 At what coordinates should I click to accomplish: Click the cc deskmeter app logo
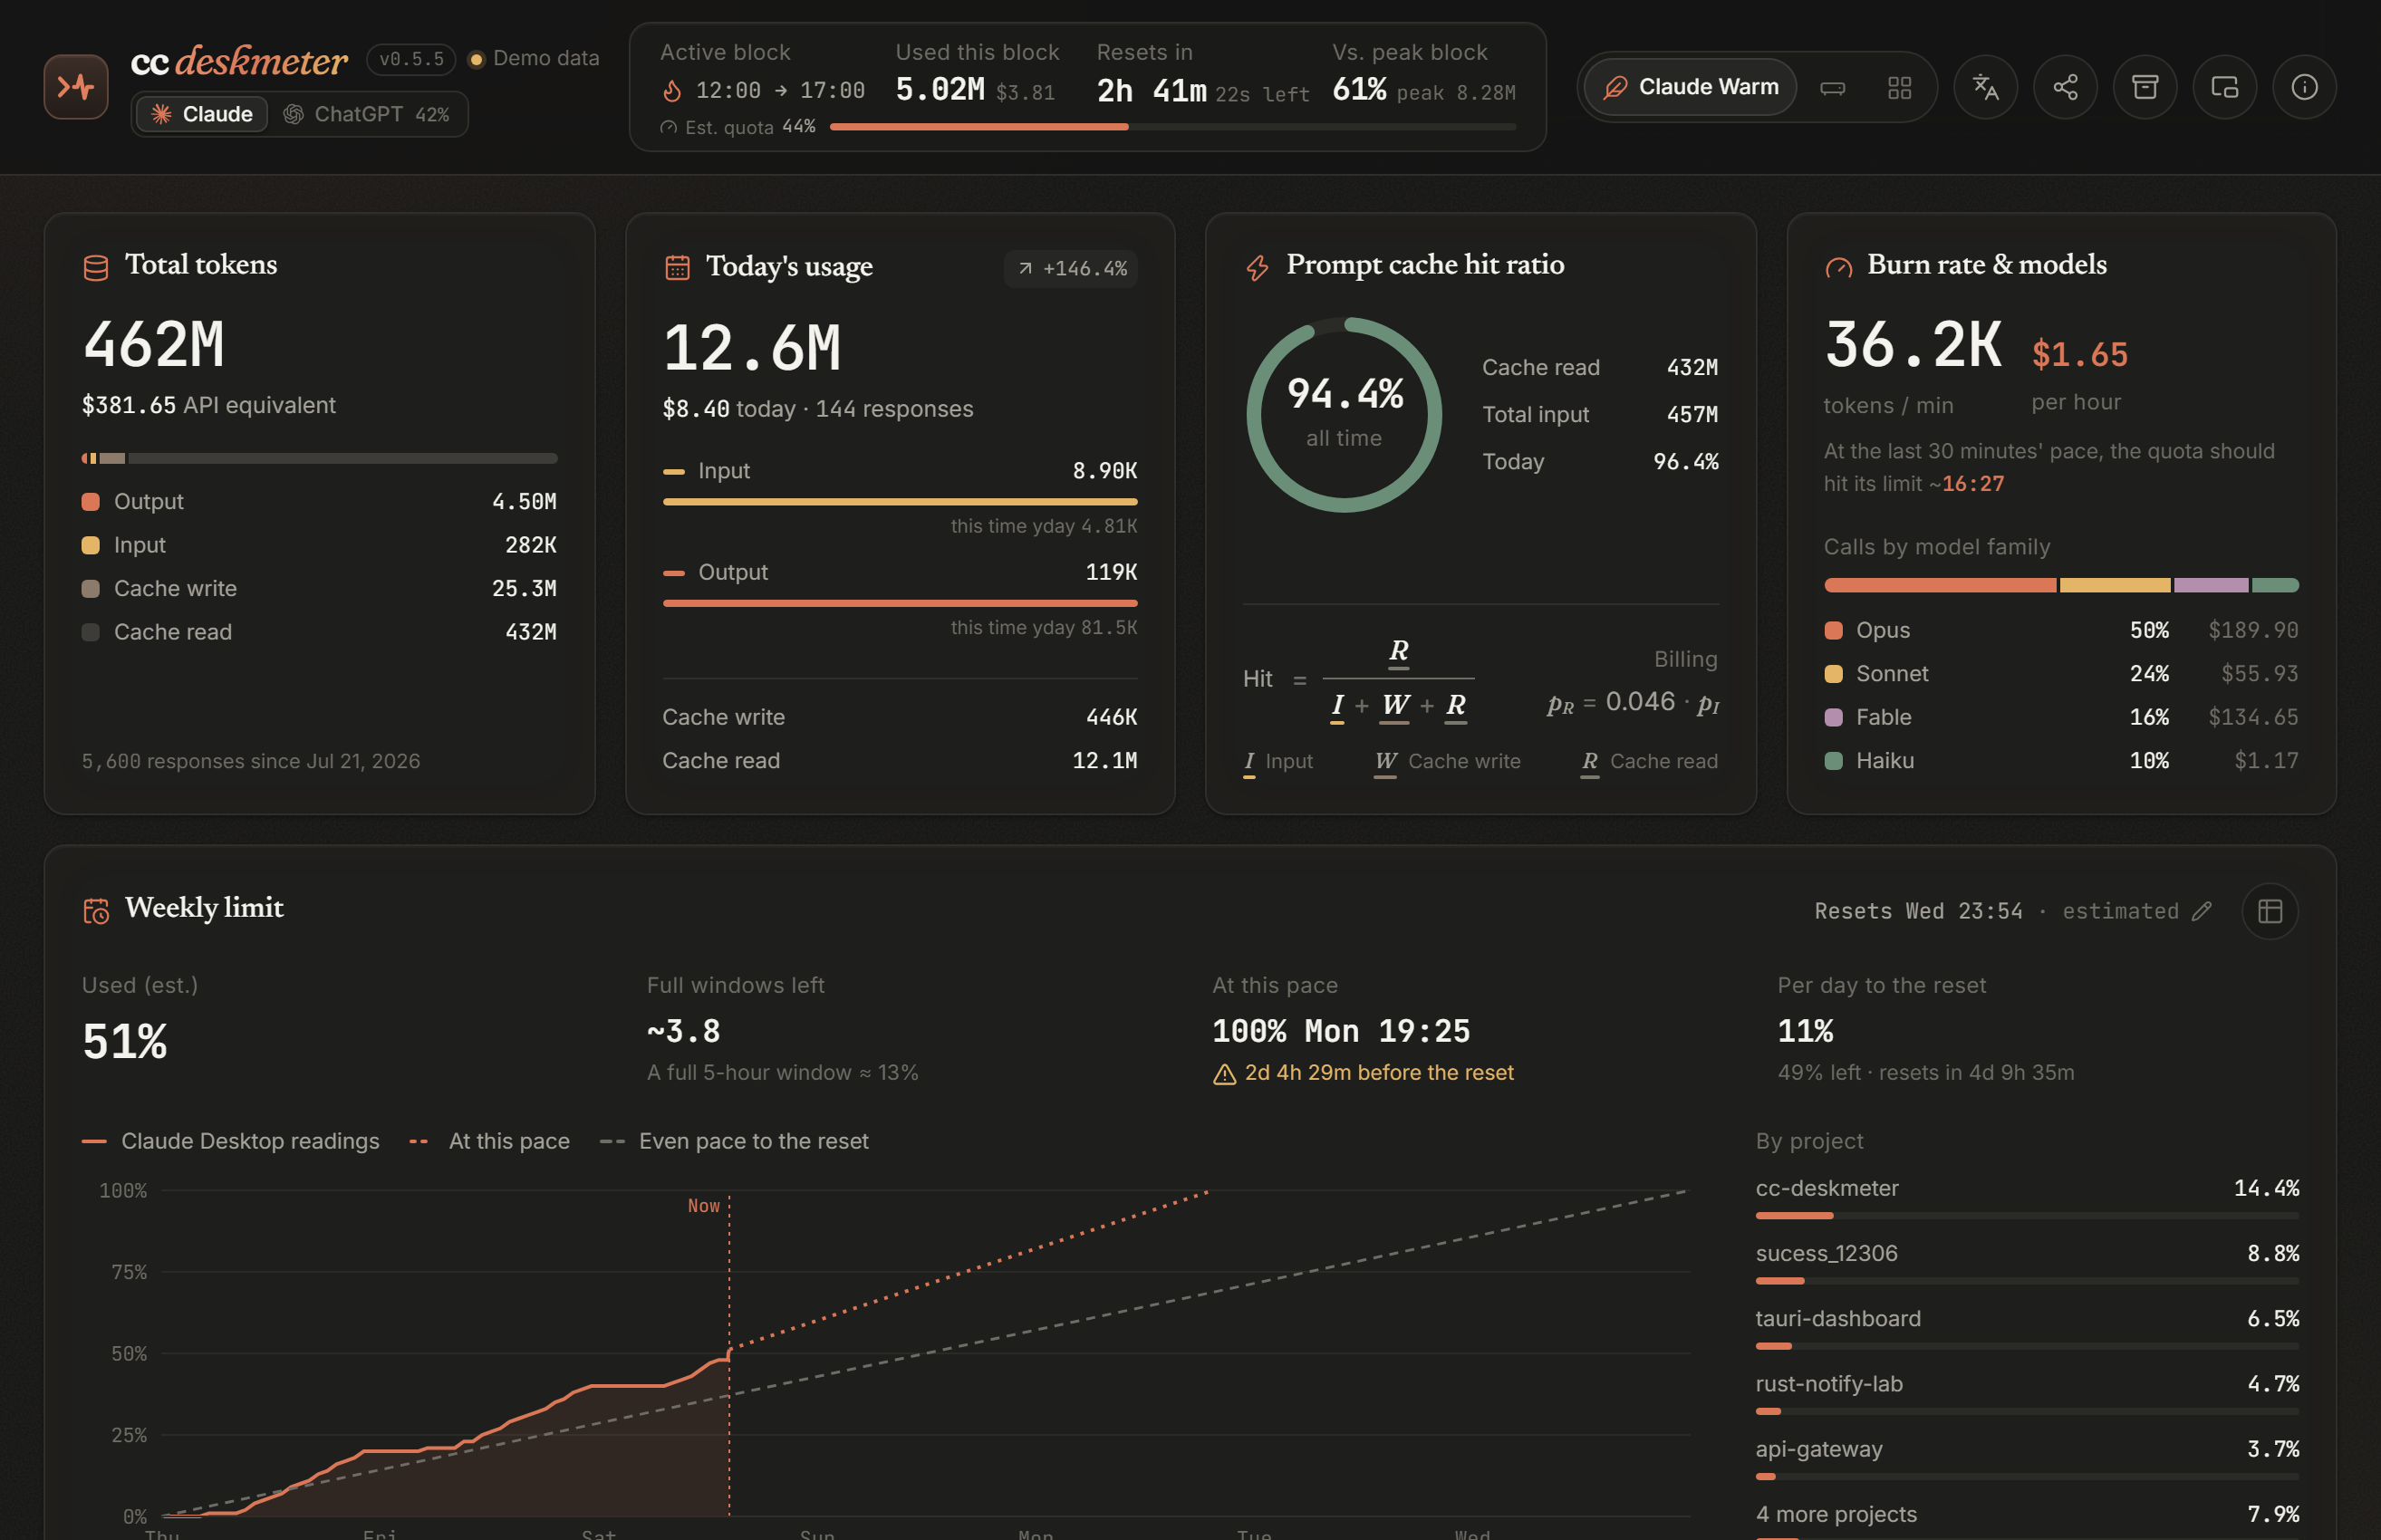pos(76,87)
